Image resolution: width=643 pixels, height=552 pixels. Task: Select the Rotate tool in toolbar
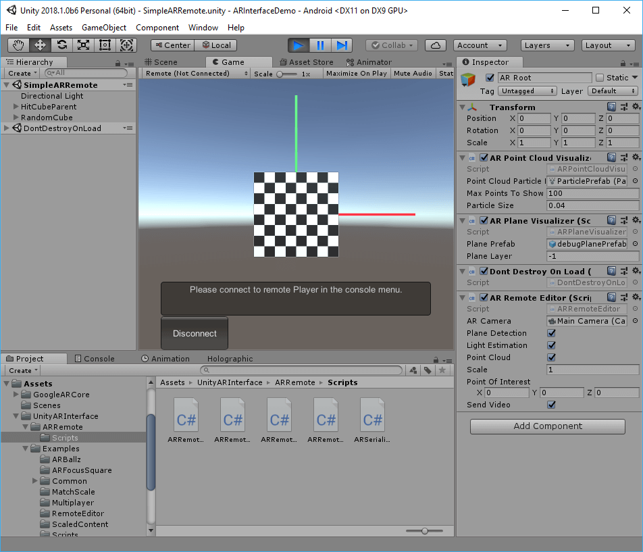coord(62,45)
